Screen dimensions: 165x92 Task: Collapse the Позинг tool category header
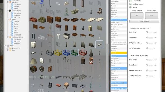pyautogui.click(x=119, y=56)
